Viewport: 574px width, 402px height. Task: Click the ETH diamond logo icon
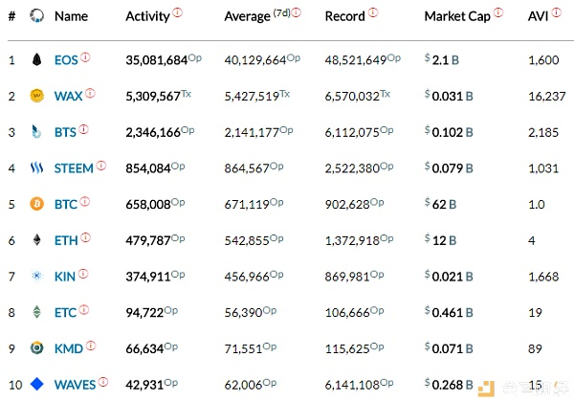click(37, 240)
